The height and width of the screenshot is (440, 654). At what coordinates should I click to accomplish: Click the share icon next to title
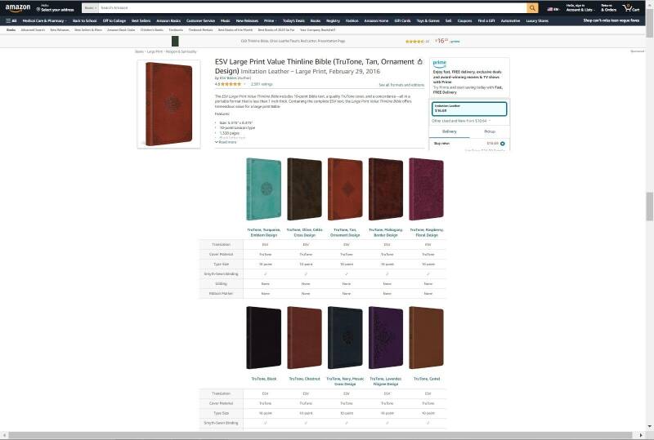coord(420,62)
